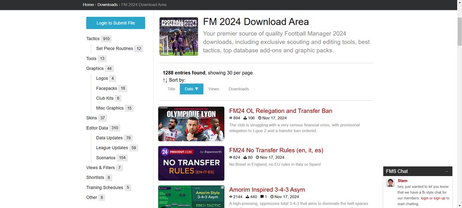Click the page vertical scrollbar thumb

coord(459,31)
